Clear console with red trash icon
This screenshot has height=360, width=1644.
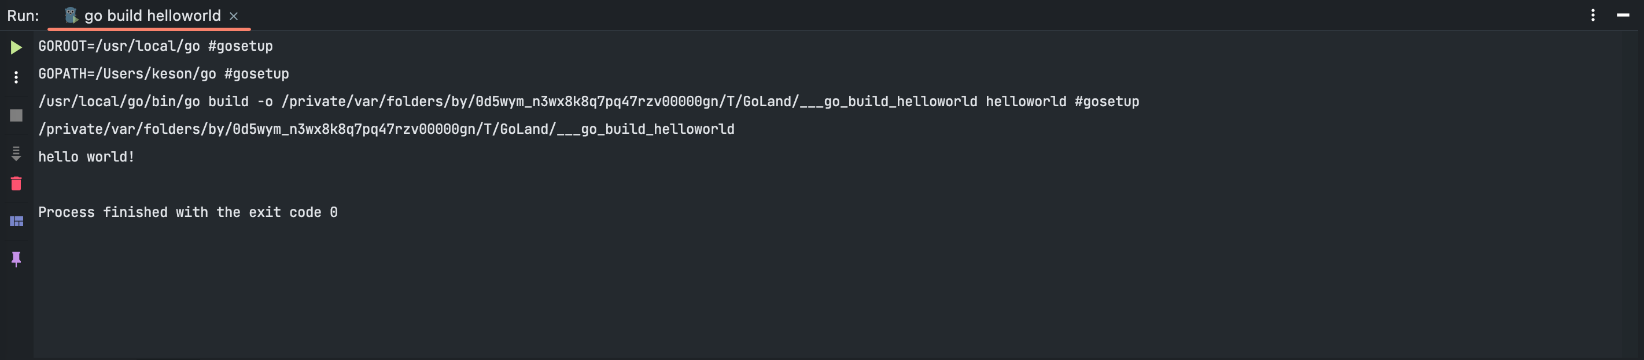click(x=16, y=184)
